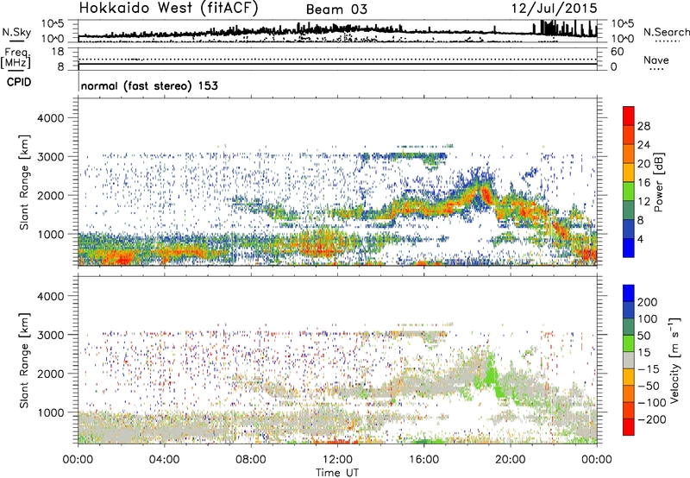Select '1000' tick on velocity panel axis
This screenshot has height=478, width=690.
pos(50,412)
